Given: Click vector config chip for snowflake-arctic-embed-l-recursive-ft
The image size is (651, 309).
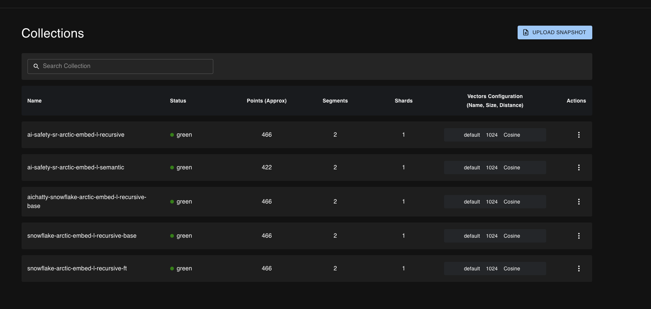Looking at the screenshot, I should tap(495, 269).
